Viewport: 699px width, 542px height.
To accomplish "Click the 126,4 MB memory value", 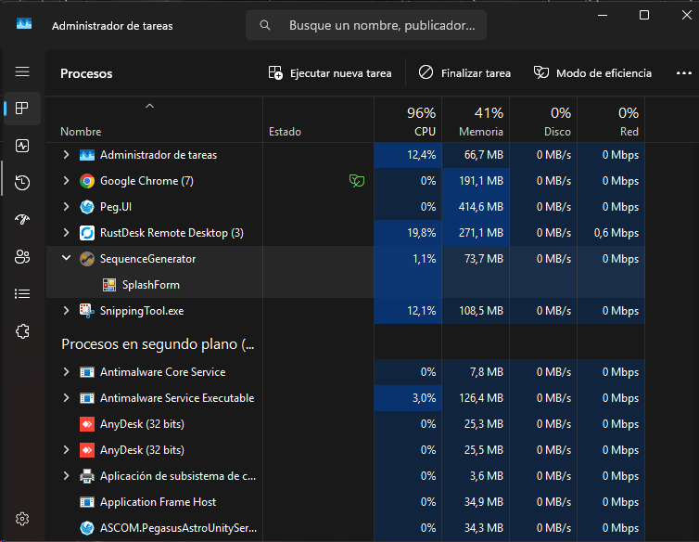I will (481, 398).
